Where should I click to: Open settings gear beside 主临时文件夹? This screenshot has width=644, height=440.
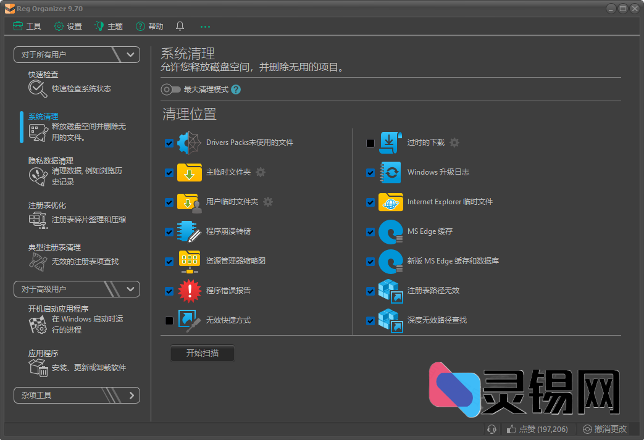point(261,173)
